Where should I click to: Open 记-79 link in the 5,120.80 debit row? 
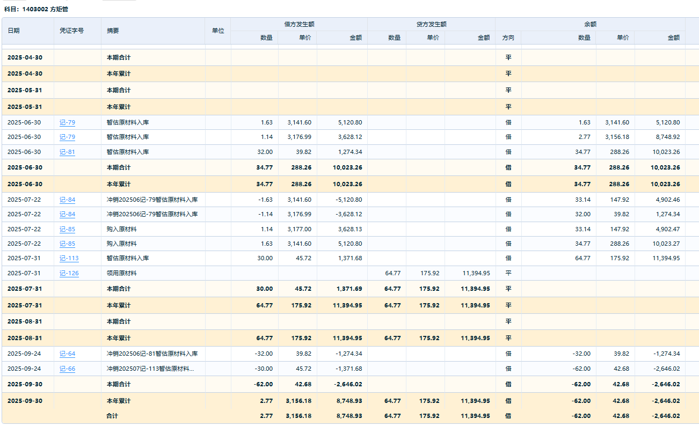point(67,123)
